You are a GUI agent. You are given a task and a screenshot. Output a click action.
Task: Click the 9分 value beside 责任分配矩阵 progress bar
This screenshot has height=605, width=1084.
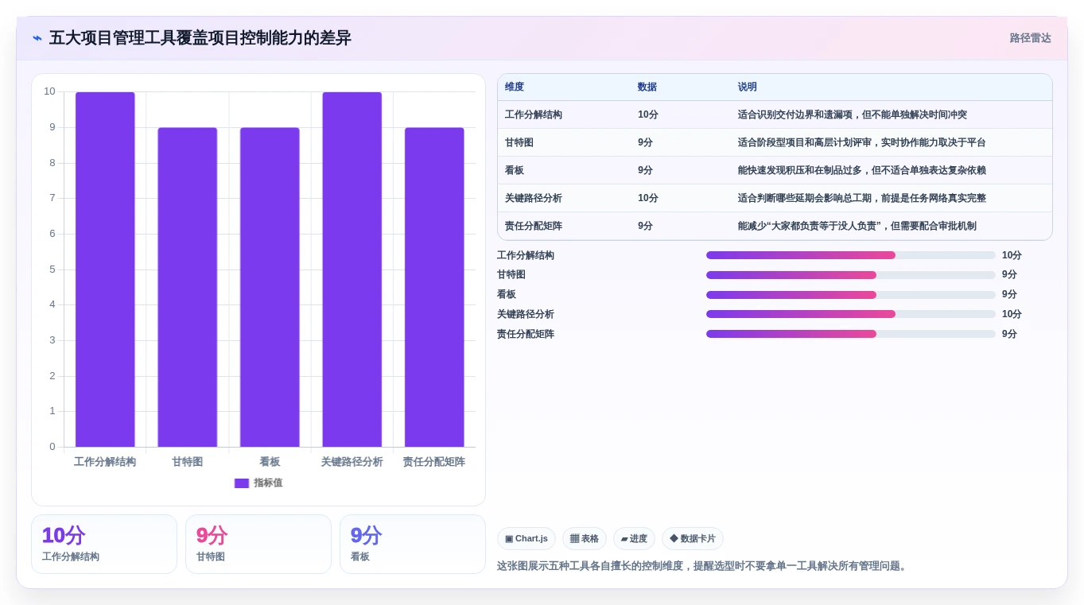[x=1009, y=334]
